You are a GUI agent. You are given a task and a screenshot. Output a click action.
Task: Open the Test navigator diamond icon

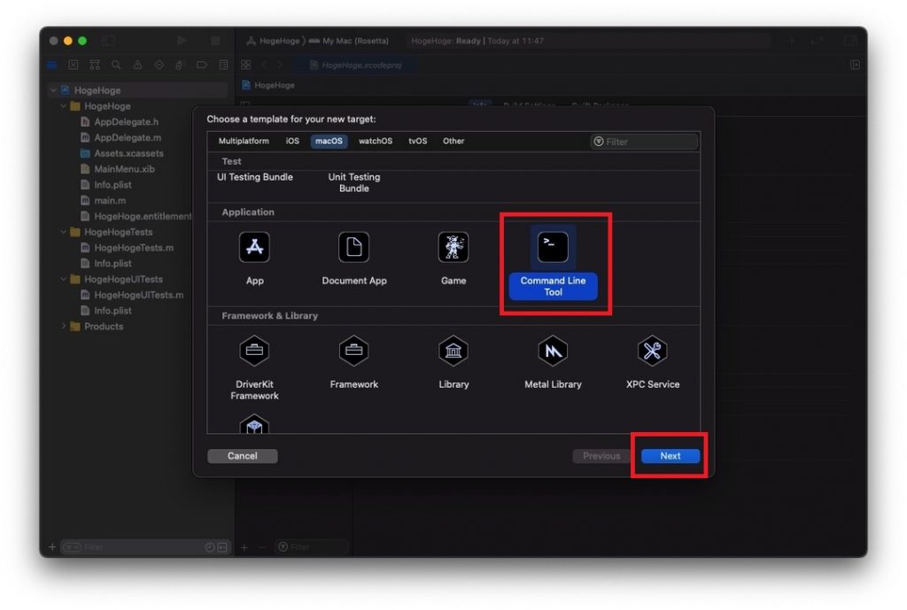(x=159, y=65)
